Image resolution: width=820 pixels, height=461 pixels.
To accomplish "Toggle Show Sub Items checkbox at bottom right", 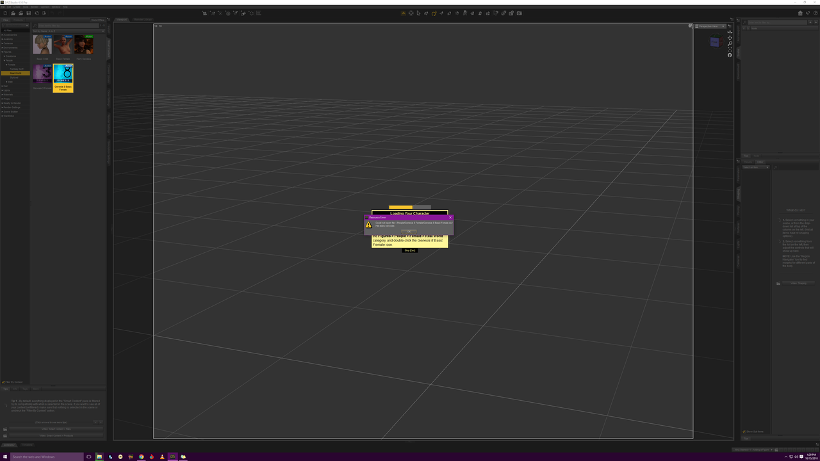I will tap(744, 432).
